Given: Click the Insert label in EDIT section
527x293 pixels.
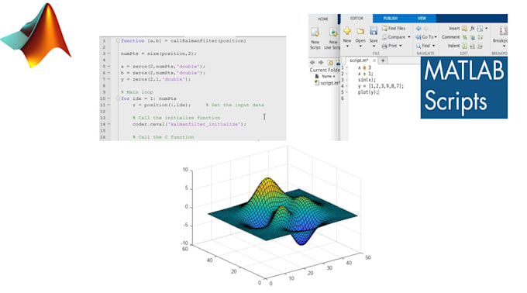Looking at the screenshot, I should (x=454, y=29).
